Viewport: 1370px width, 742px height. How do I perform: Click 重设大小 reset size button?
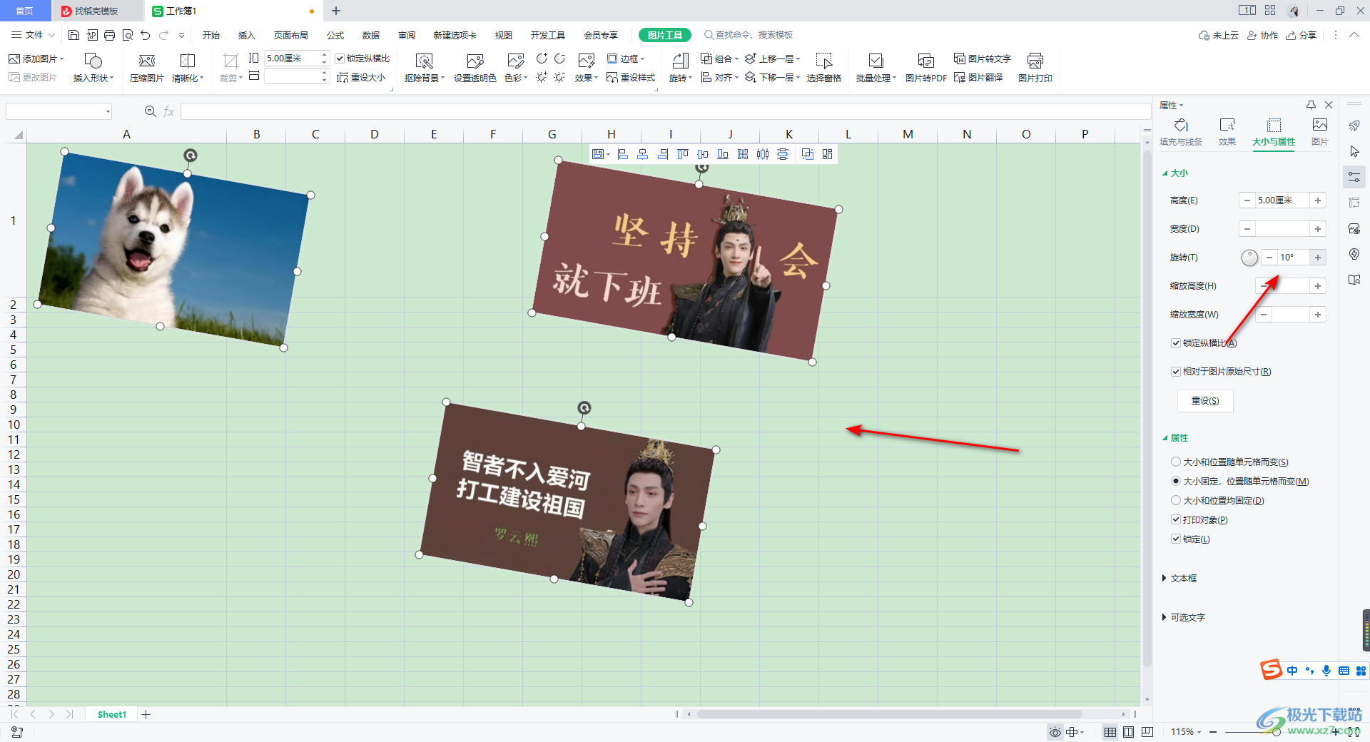(x=361, y=77)
